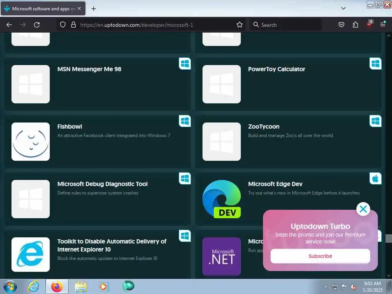The width and height of the screenshot is (392, 294).
Task: Click Apple platform icon on Edge Dev card
Action: coord(375,178)
